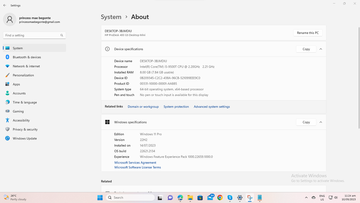360x203 pixels.
Task: Launch Notepad from the taskbar
Action: coord(259,197)
